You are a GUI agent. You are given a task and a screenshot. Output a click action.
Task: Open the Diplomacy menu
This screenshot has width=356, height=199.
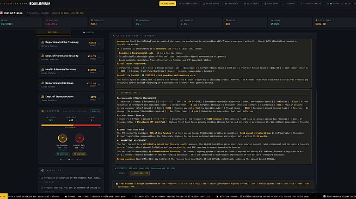(231, 4)
